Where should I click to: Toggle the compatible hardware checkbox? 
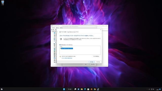(x=60, y=45)
